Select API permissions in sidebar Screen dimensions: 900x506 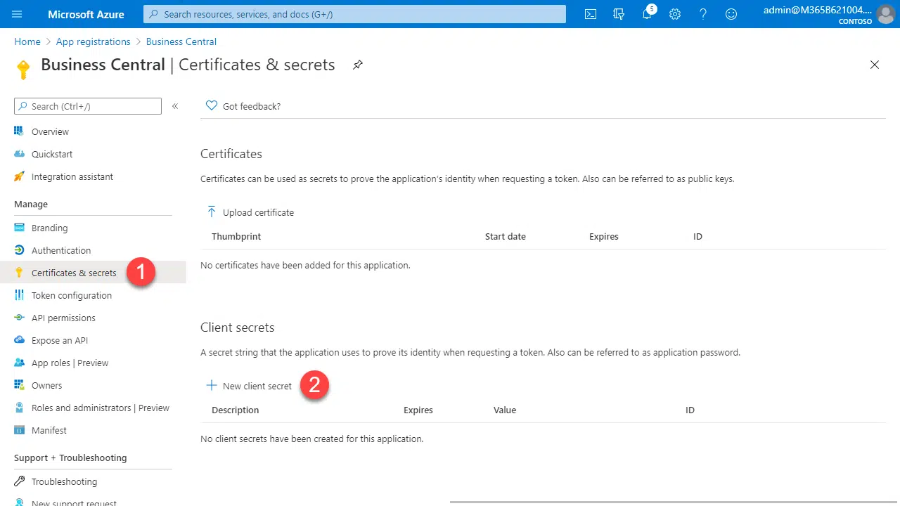coord(63,318)
